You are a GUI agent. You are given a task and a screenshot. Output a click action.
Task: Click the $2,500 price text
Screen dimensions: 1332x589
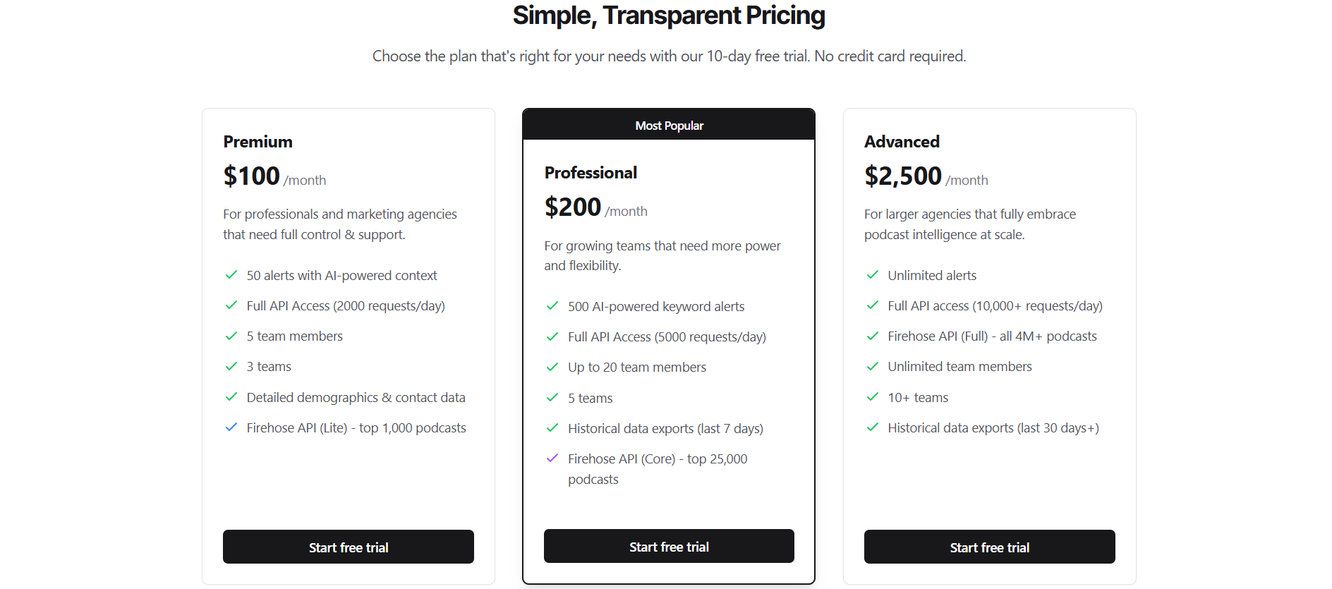tap(902, 176)
